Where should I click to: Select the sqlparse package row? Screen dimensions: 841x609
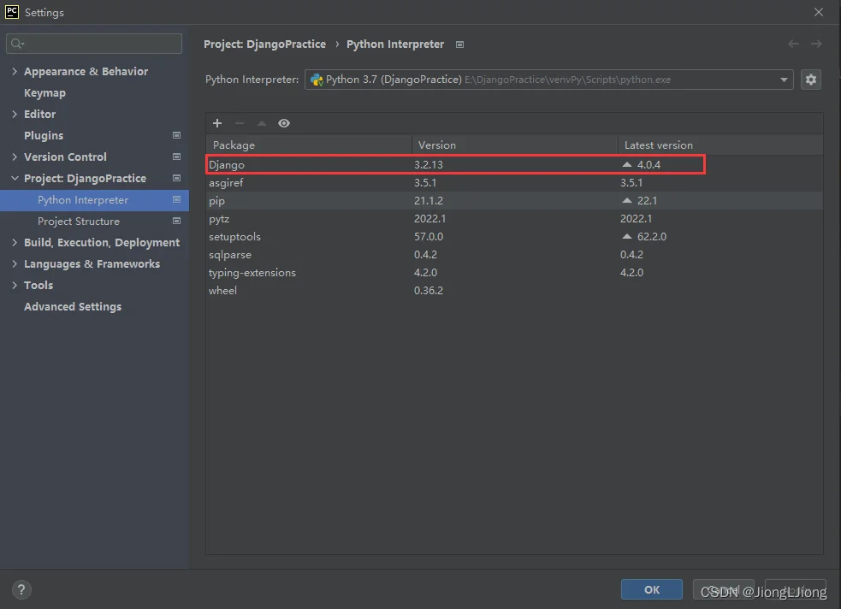tap(514, 255)
